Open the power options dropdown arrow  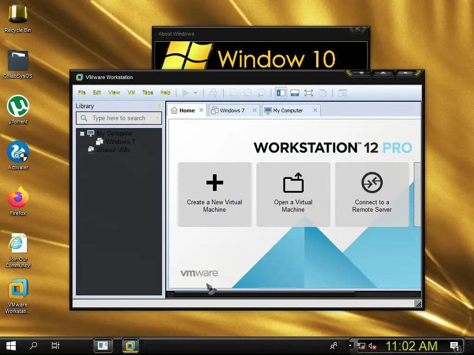pyautogui.click(x=196, y=93)
